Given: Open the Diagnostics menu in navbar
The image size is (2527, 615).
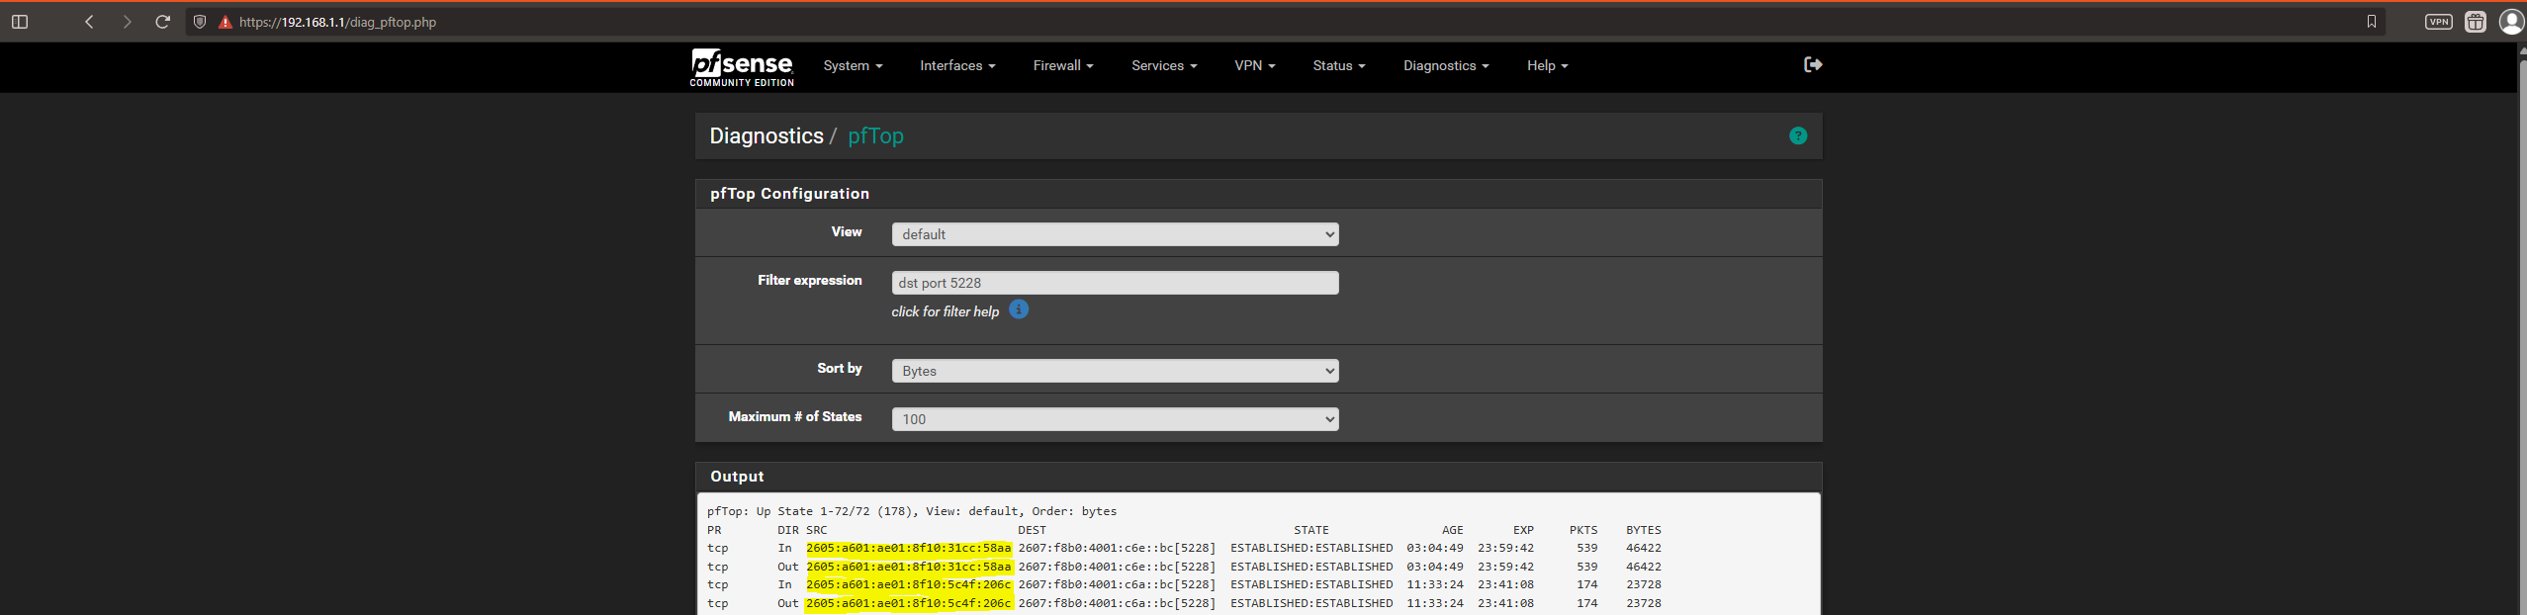Looking at the screenshot, I should 1445,66.
